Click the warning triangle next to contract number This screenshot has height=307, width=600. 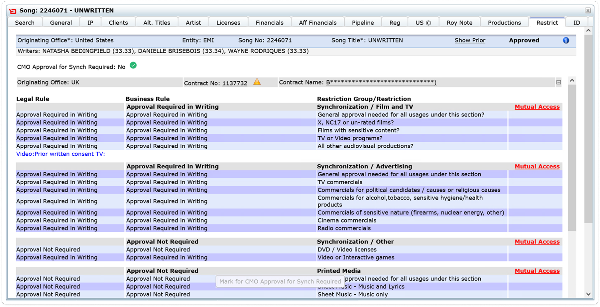click(257, 82)
